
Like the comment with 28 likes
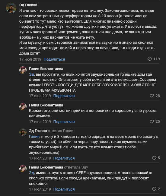tap(152, 96)
